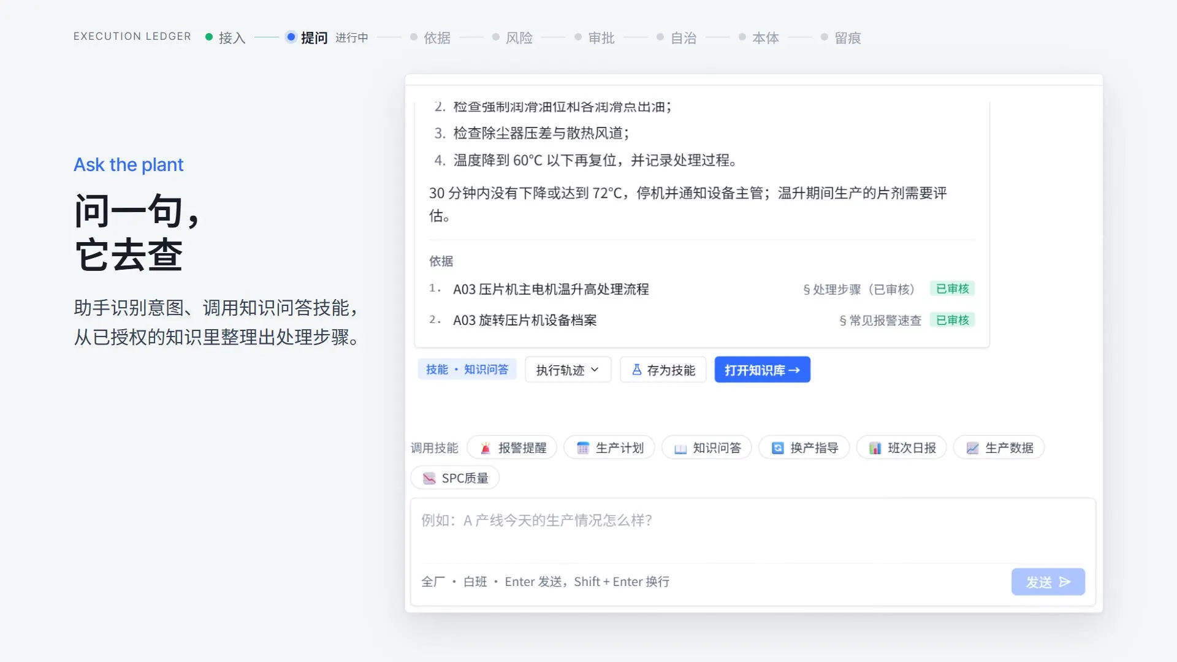Click the flask icon on 存为技能

[x=637, y=370]
